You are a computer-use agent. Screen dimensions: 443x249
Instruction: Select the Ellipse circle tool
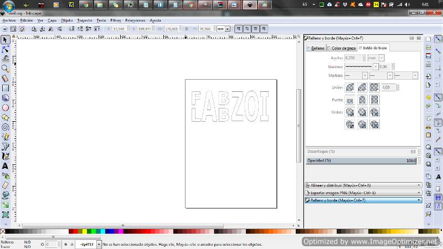5,108
